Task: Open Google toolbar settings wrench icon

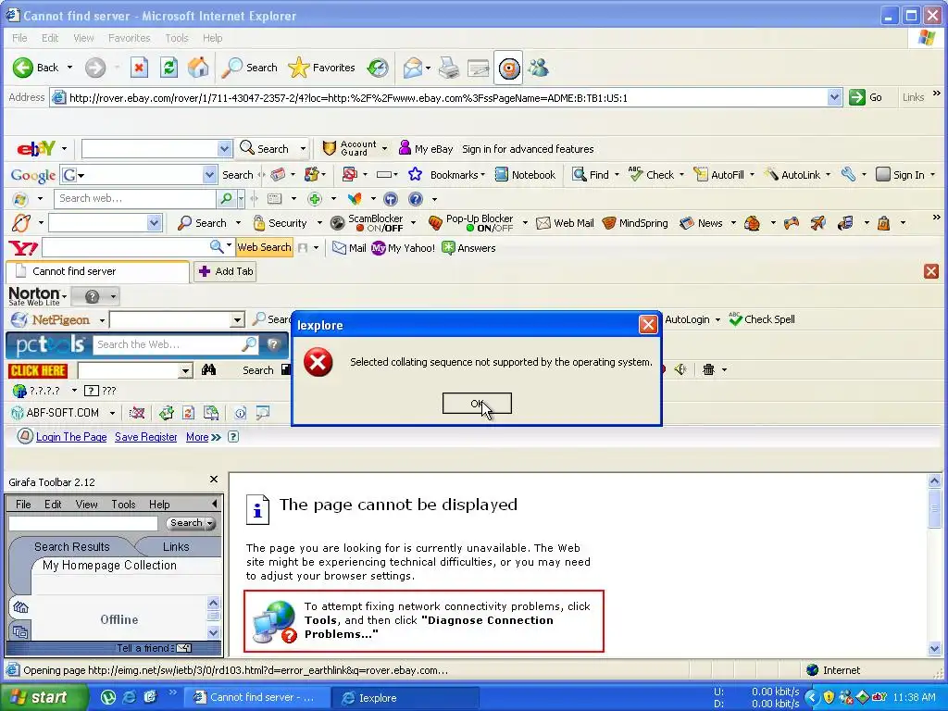Action: tap(848, 175)
